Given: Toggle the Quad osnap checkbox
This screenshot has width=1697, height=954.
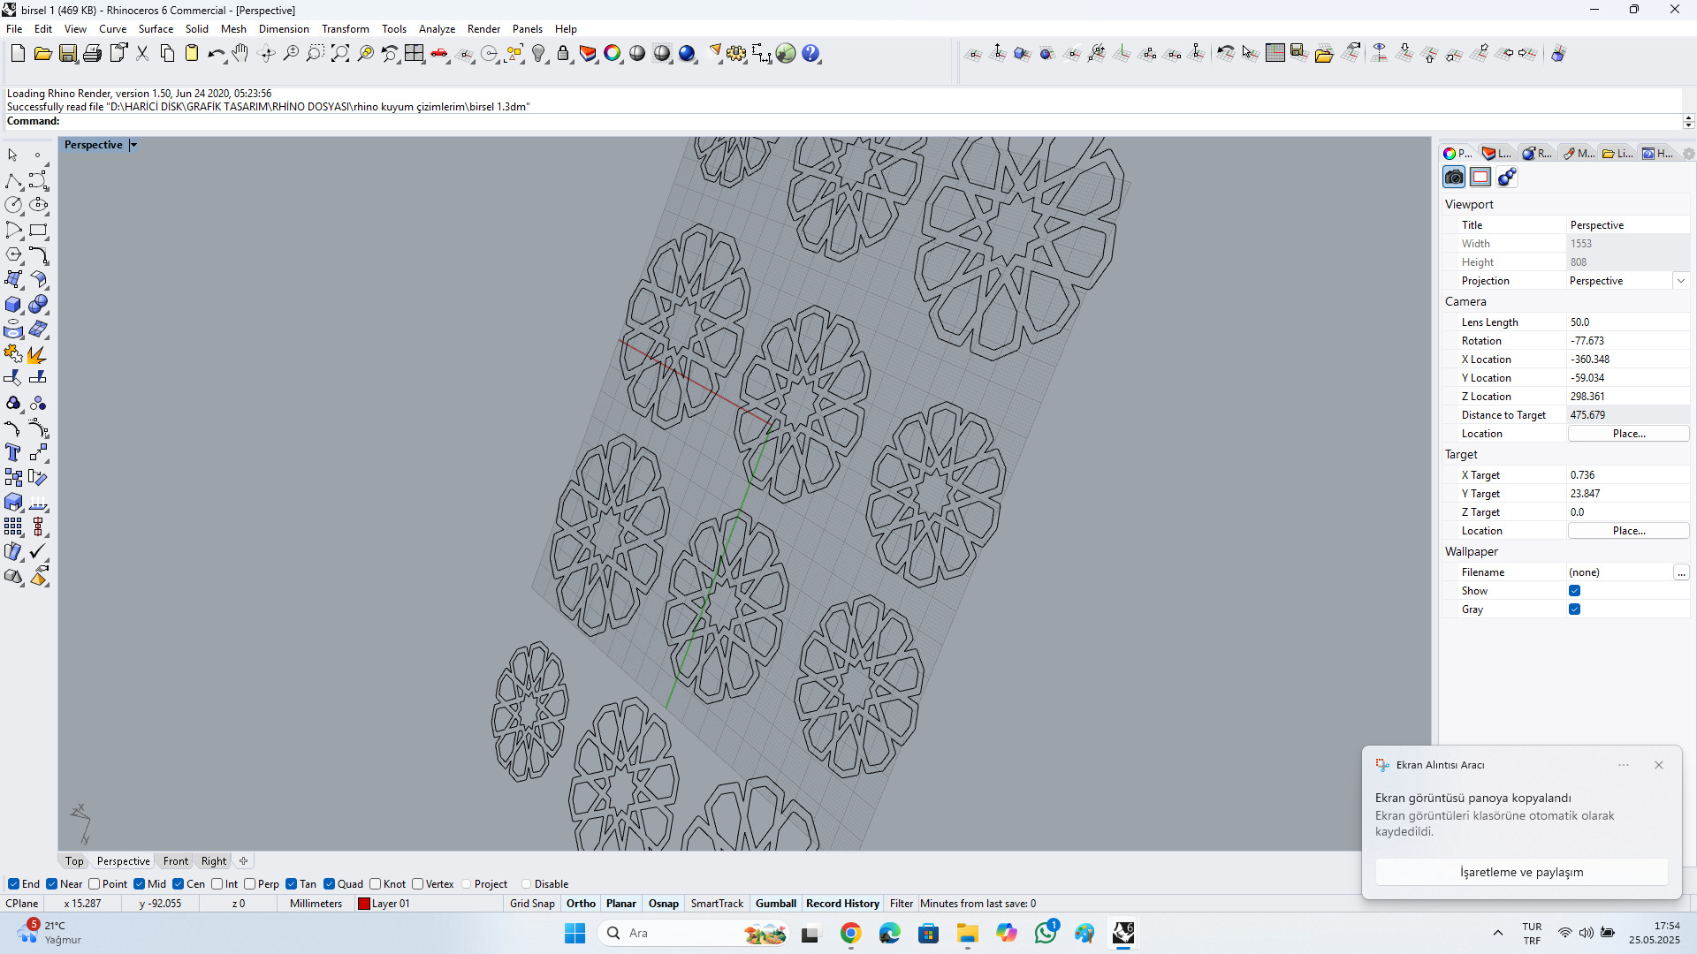Looking at the screenshot, I should coord(330,884).
